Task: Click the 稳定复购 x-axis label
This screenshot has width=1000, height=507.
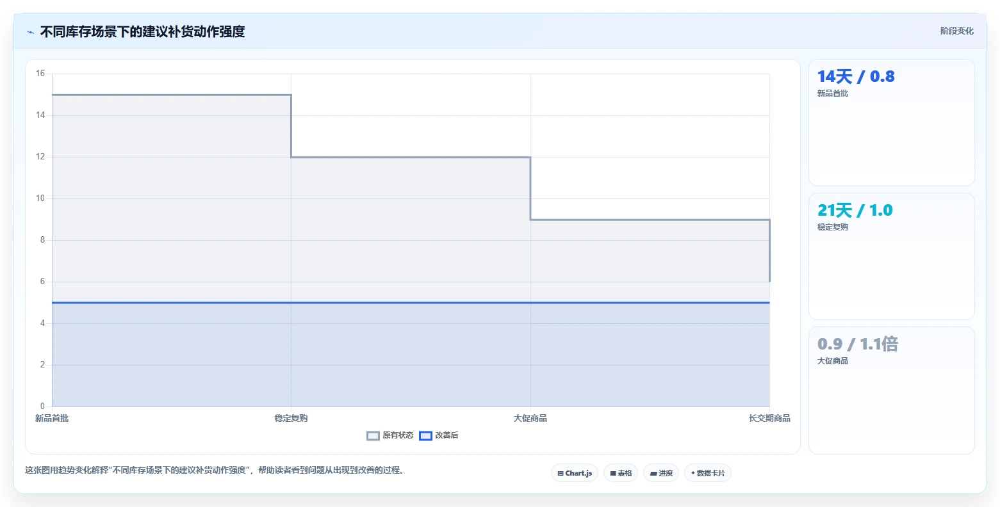Action: click(x=291, y=418)
